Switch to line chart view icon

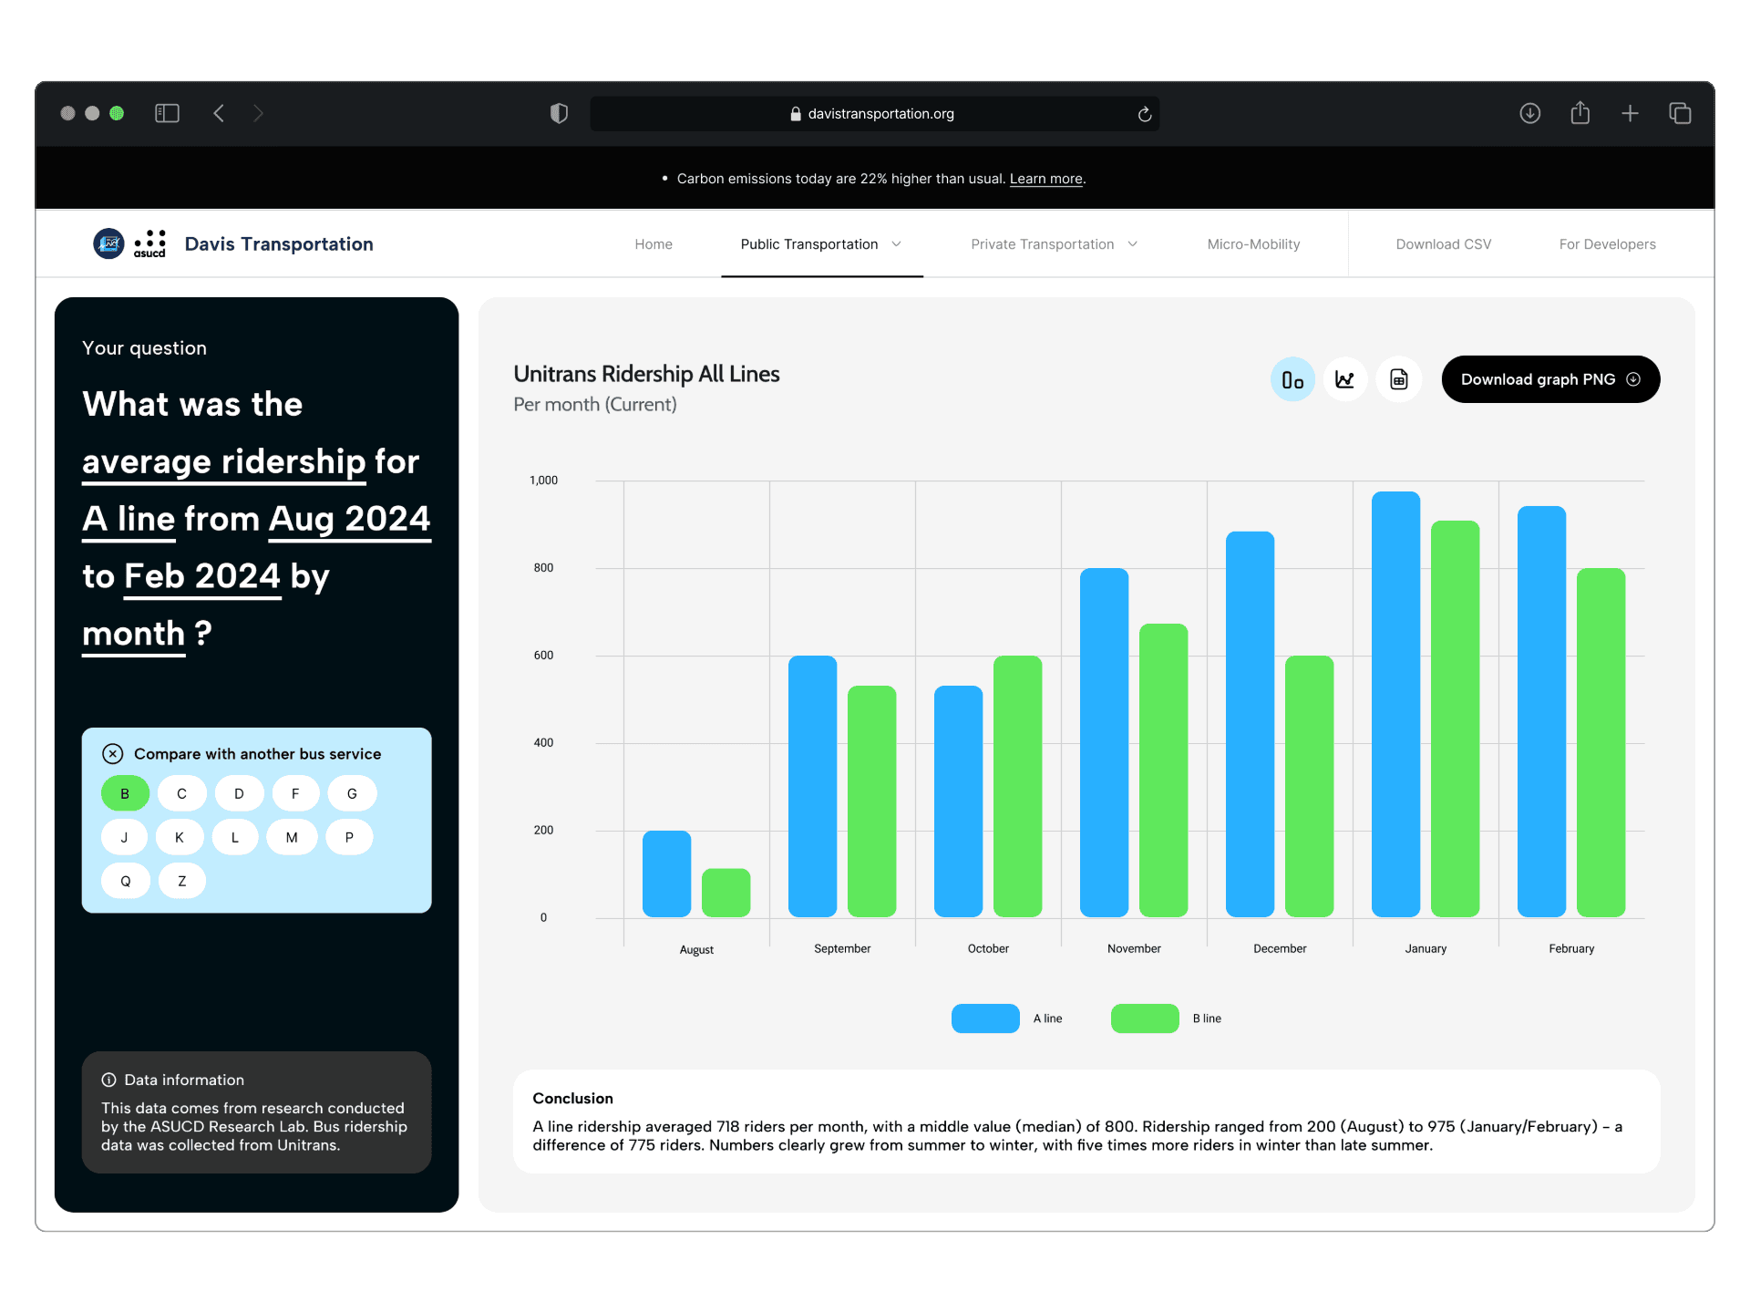tap(1344, 379)
